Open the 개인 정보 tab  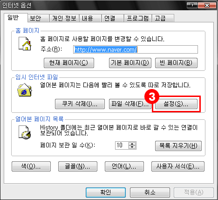[x=64, y=18]
